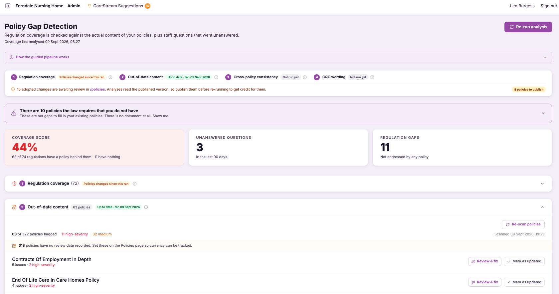
Task: Collapse the Out-of-date content section
Action: coord(542,207)
